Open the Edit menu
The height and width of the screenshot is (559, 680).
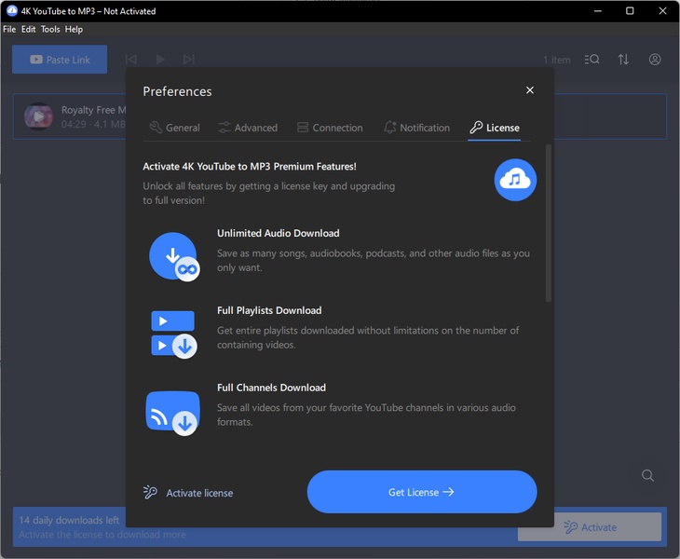28,29
